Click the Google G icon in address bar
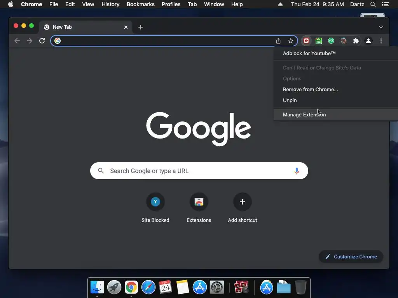The height and width of the screenshot is (298, 398). pyautogui.click(x=58, y=41)
